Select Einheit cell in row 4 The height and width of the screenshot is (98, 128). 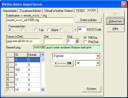34,75
